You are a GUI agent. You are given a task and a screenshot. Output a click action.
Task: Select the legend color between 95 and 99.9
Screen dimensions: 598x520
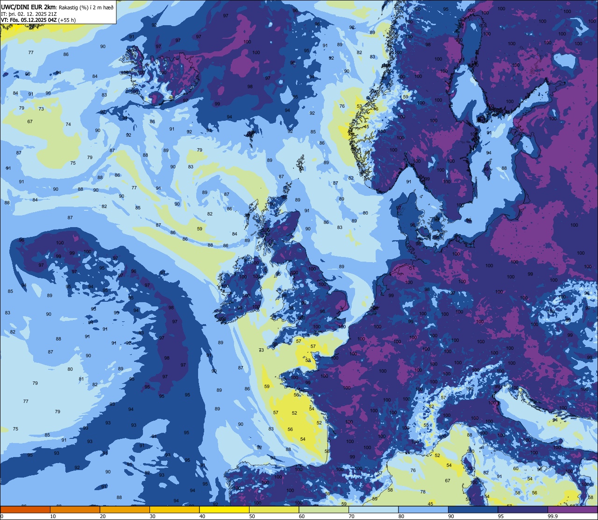pyautogui.click(x=523, y=509)
